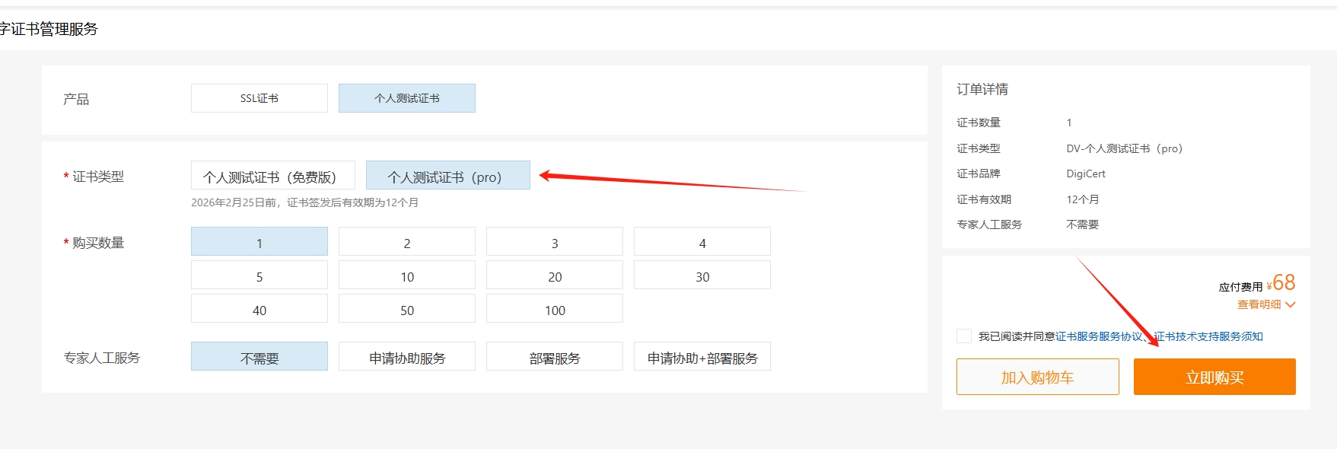Select the 个人测试证书 product option
Screen dimensions: 1337x449
click(406, 98)
